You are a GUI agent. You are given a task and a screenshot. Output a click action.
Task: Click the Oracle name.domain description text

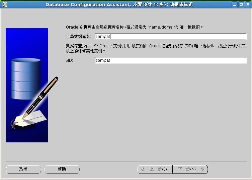pos(134,27)
